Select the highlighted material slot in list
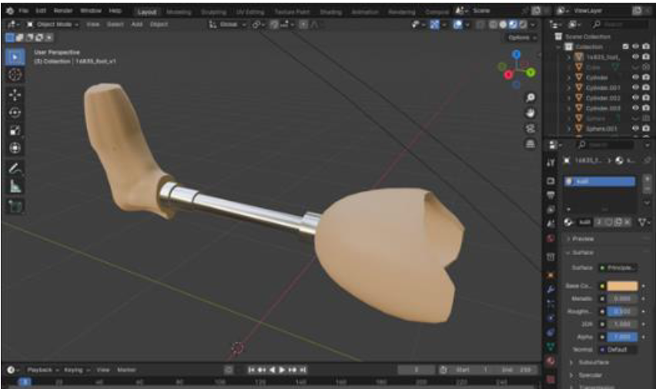656x389 pixels. [x=599, y=181]
